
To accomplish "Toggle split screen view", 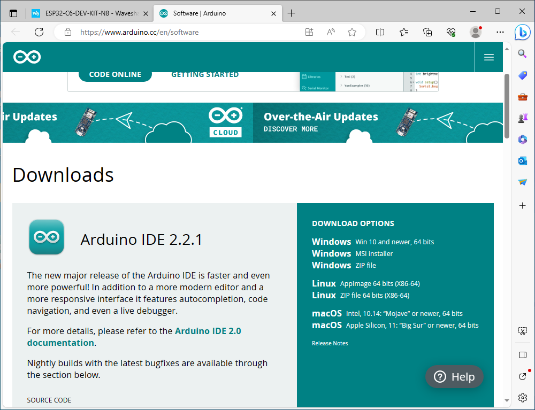I will (380, 32).
